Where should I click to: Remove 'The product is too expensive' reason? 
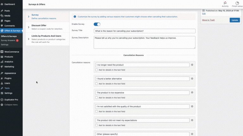point(192,92)
